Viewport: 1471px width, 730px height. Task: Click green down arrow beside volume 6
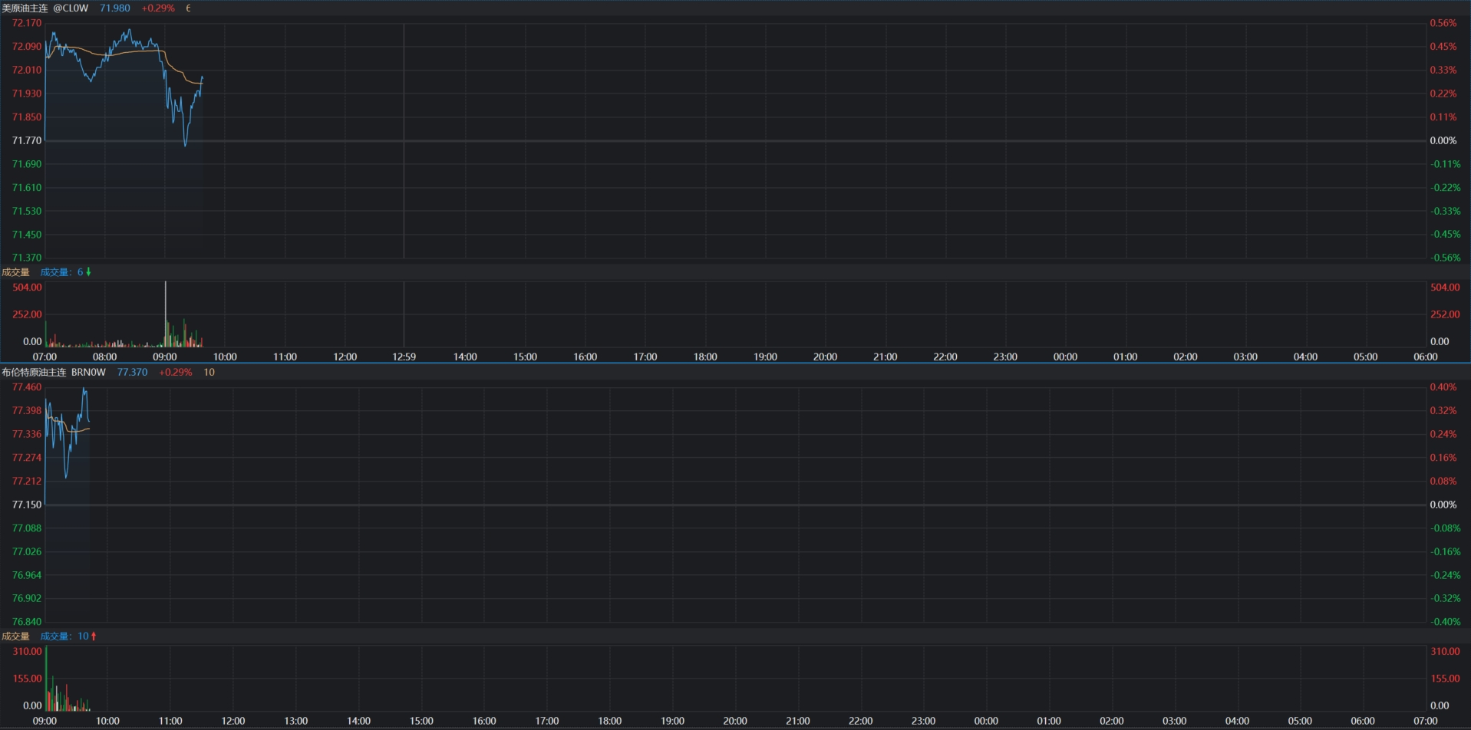point(88,272)
